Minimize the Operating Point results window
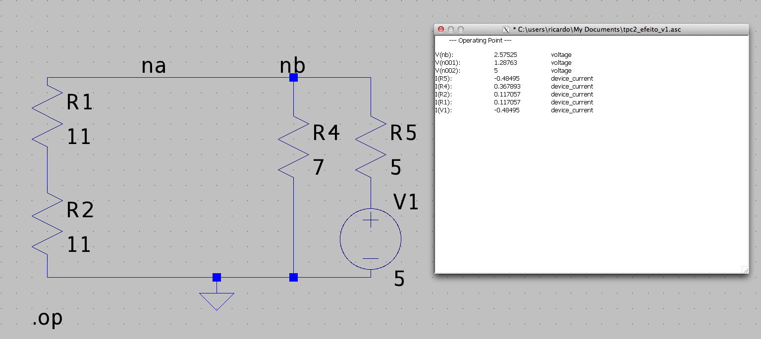Screen dimensions: 761x339 [x=451, y=30]
